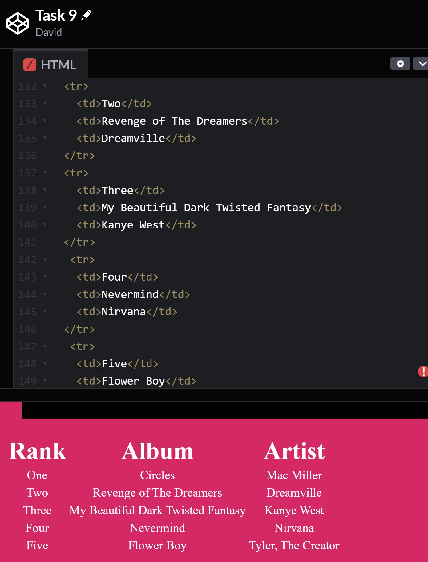Fold the table row at line 142
Image resolution: width=428 pixels, height=562 pixels.
(x=45, y=260)
